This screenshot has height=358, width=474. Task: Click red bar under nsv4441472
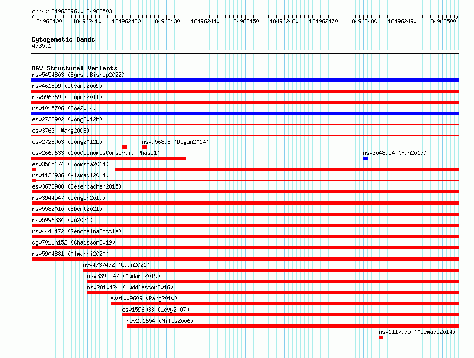pos(245,237)
